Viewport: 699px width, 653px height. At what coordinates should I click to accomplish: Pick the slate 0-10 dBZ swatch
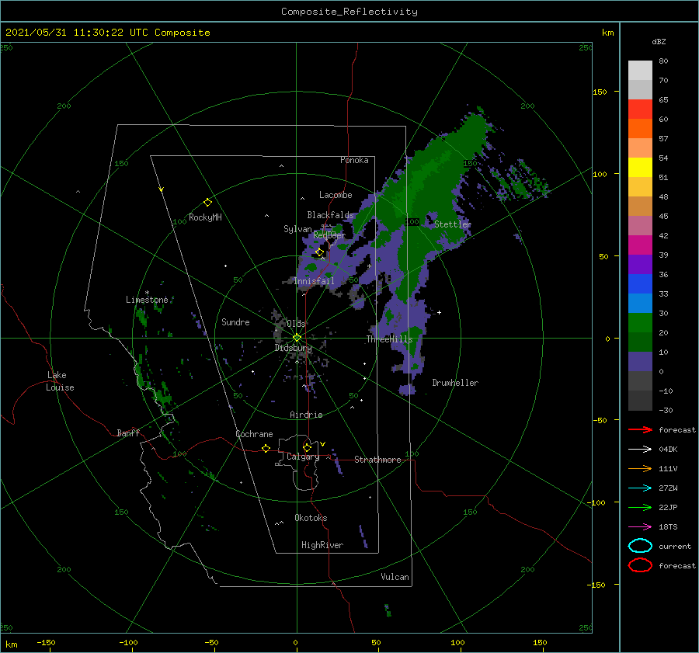click(x=640, y=362)
